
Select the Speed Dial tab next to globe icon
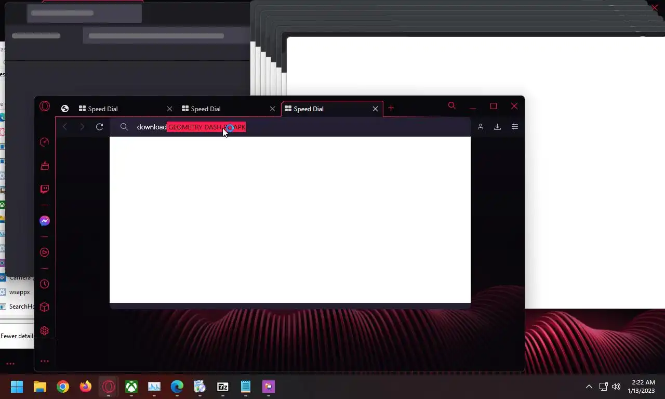(x=125, y=109)
